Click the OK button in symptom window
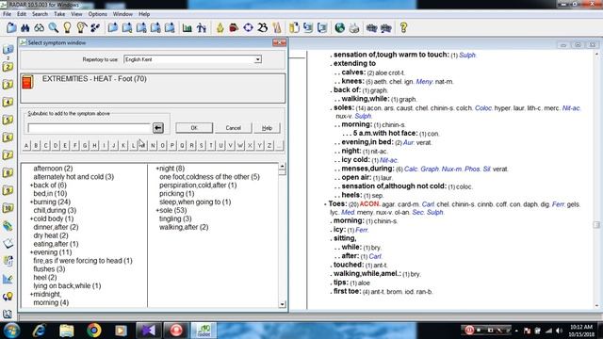This screenshot has height=339, width=603. pyautogui.click(x=194, y=128)
